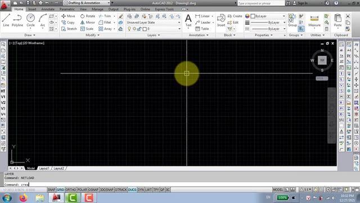Expand the Draw panel
Screen dimensions: 360x203
(30, 35)
